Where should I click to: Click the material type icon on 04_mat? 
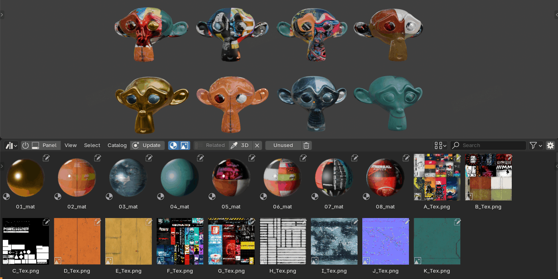(x=161, y=196)
